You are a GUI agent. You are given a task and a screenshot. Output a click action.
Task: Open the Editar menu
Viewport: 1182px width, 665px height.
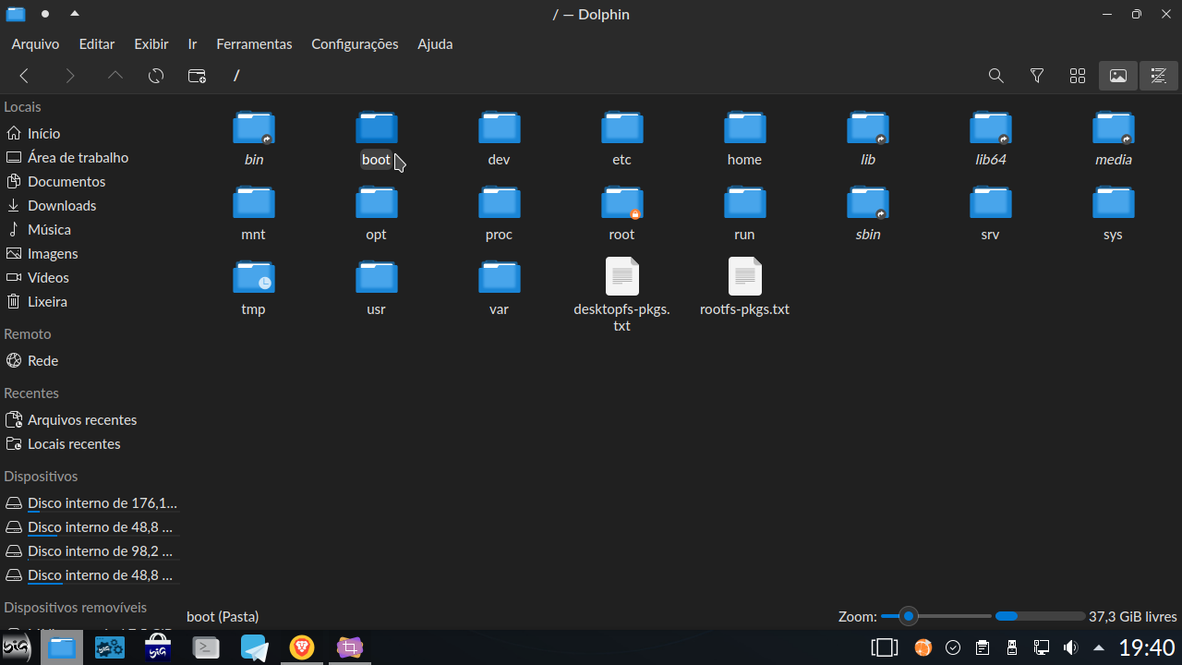click(x=97, y=43)
